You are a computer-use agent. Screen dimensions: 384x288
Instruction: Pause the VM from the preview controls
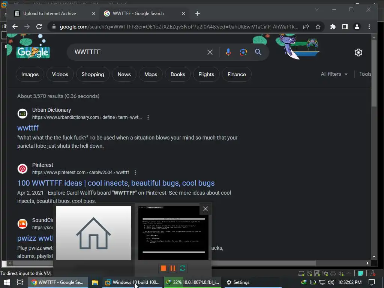pos(173,268)
